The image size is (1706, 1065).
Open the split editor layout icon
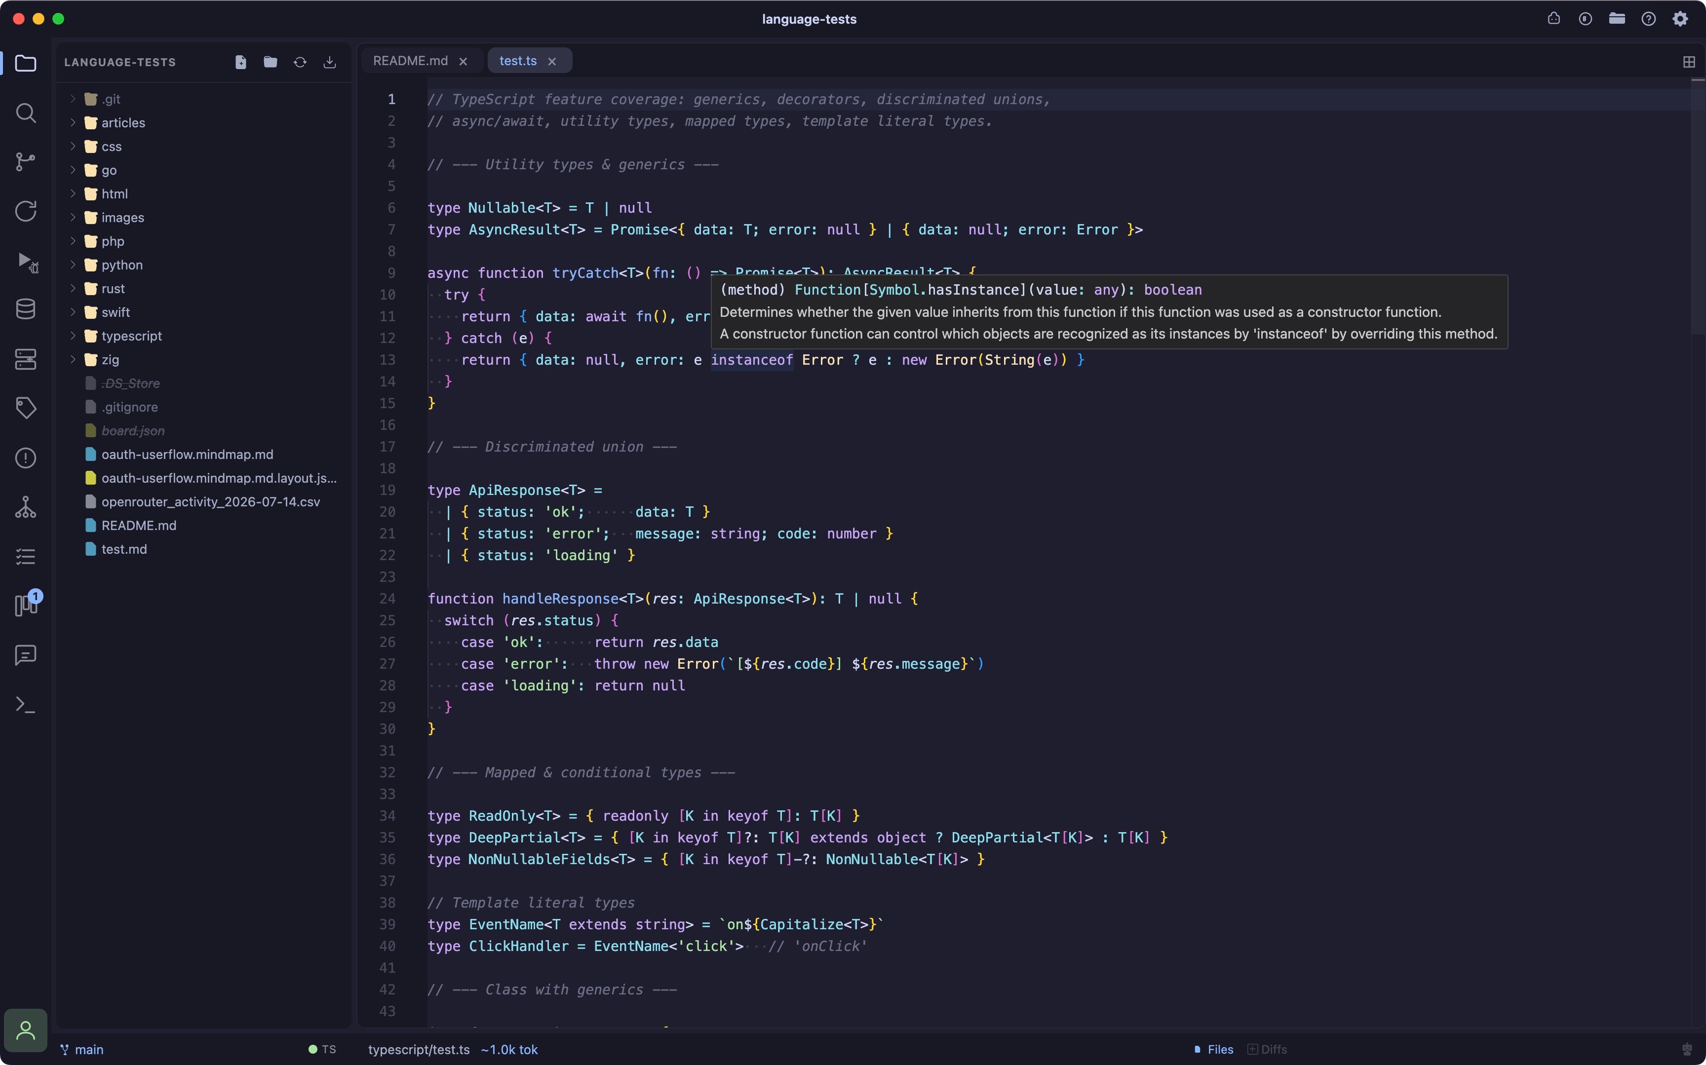(1689, 62)
